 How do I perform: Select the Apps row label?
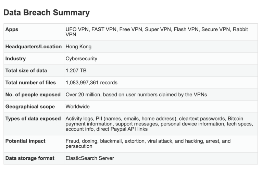coord(12,29)
